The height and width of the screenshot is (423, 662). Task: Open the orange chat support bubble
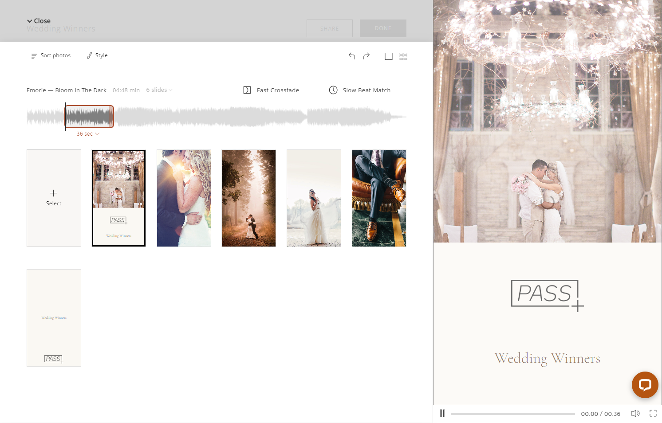pyautogui.click(x=645, y=385)
